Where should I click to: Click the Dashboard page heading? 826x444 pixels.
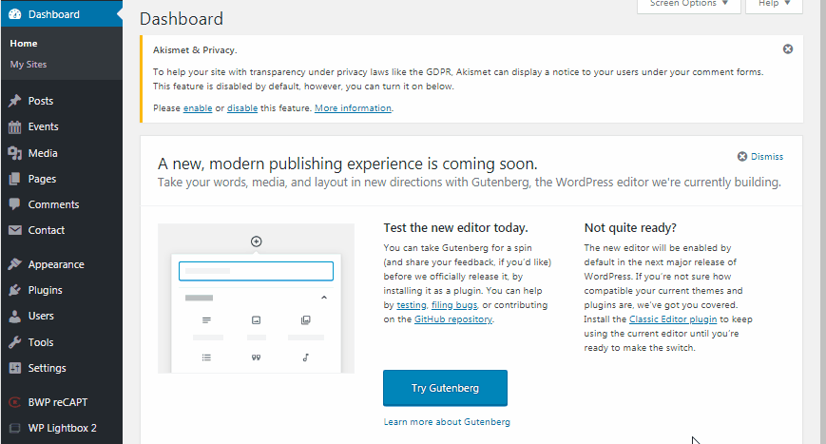pos(182,19)
